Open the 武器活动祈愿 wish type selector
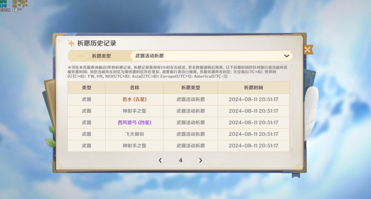 pyautogui.click(x=212, y=56)
